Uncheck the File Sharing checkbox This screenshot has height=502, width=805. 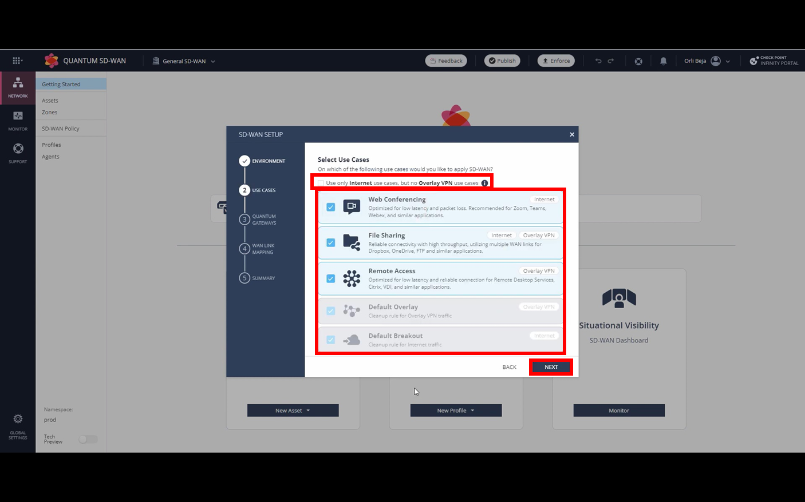click(x=331, y=242)
